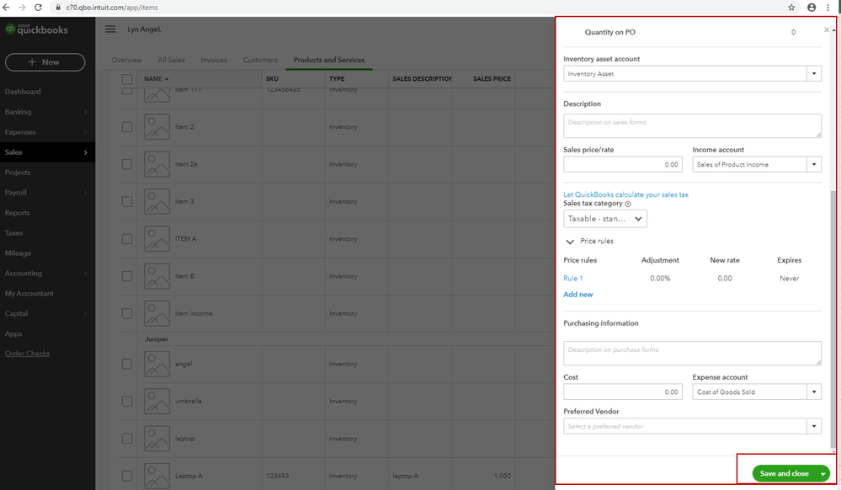Click the Add new price rule link
The width and height of the screenshot is (841, 490).
[x=578, y=295]
